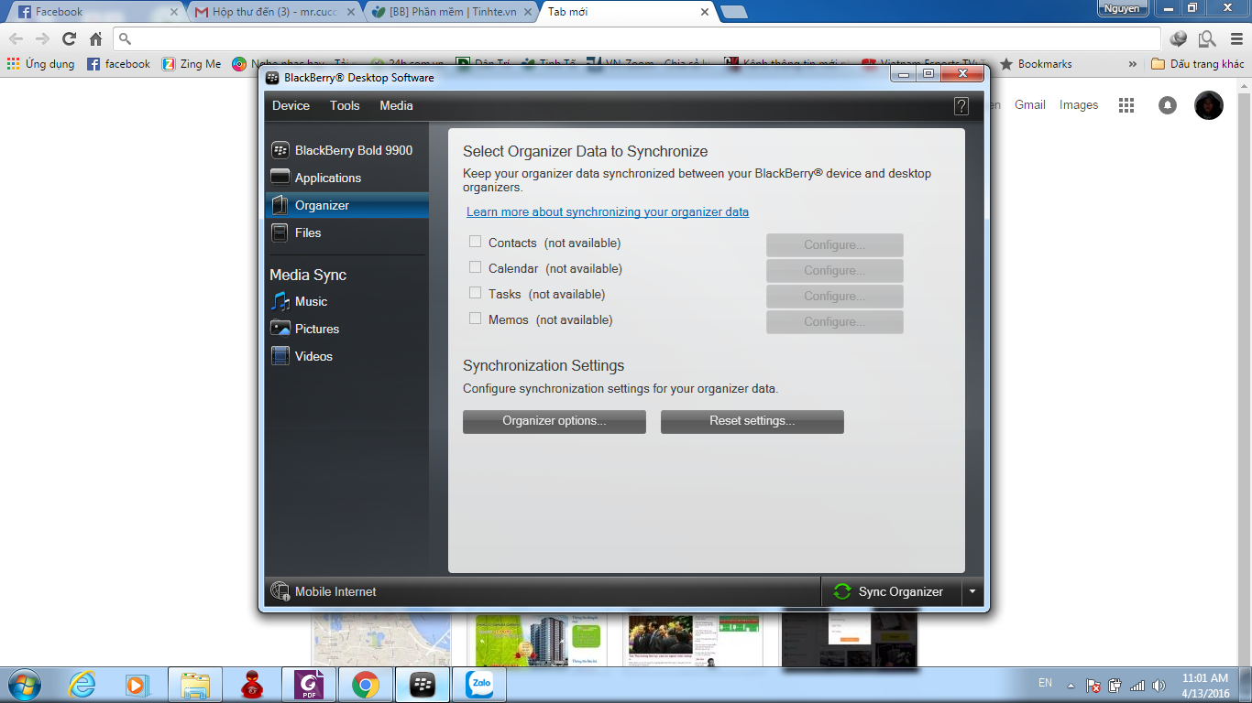1252x703 pixels.
Task: Click Chrome forward arrow
Action: click(42, 38)
